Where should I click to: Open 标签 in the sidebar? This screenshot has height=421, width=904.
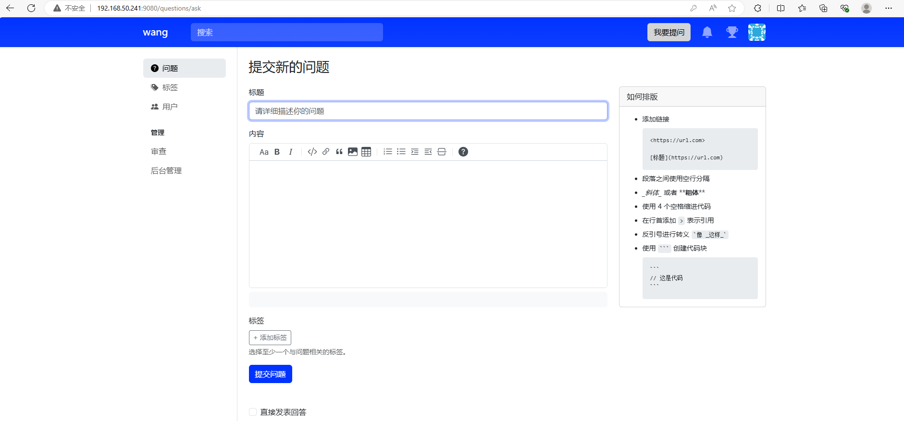click(x=185, y=87)
